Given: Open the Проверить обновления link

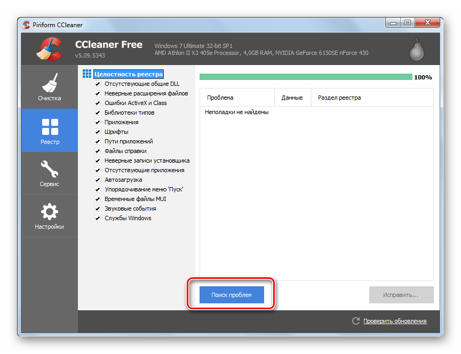Looking at the screenshot, I should tap(395, 321).
